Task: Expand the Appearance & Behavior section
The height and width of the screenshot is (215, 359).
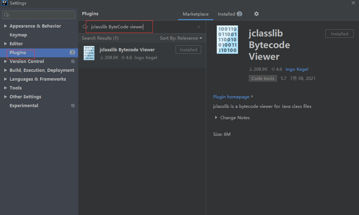Action: click(5, 26)
